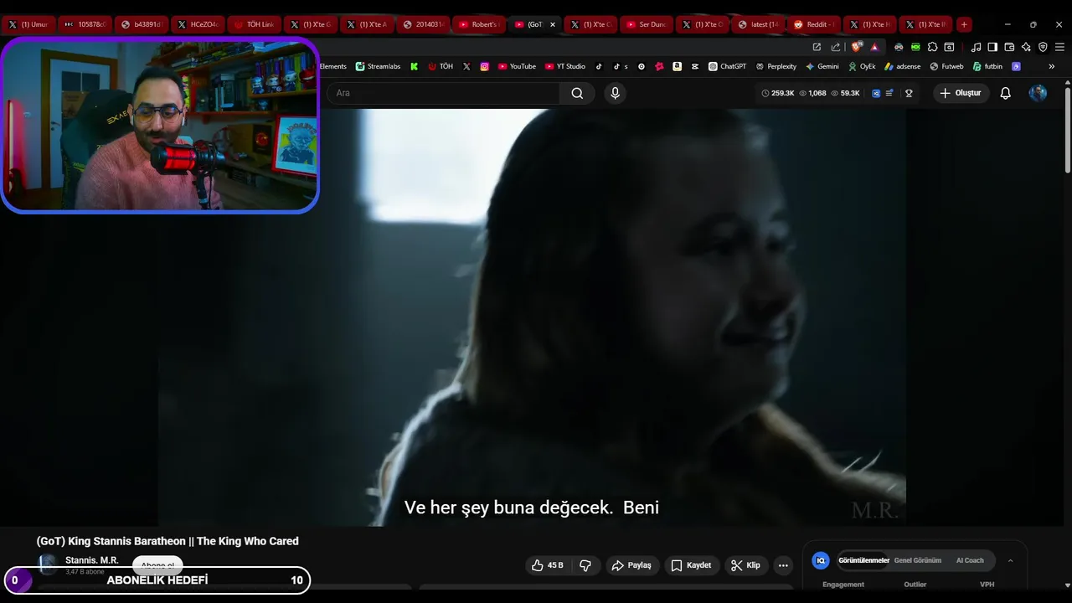Click vidIQ trophy icon in header

tap(909, 93)
